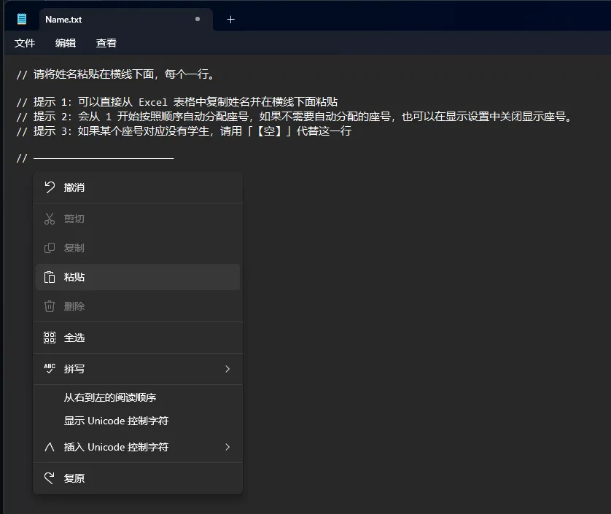Click the Notepad app icon in title bar
This screenshot has height=514, width=611.
pyautogui.click(x=22, y=19)
